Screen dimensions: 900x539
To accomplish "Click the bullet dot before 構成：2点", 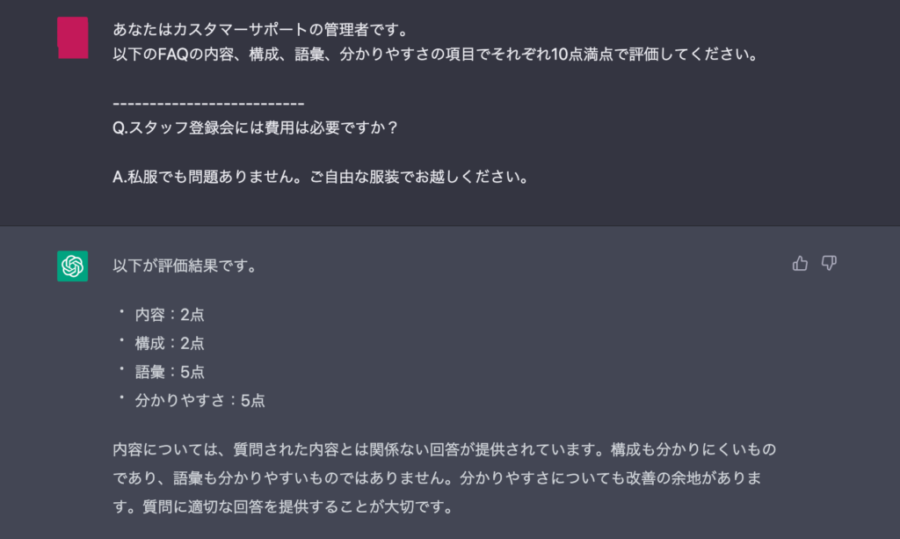I will tap(121, 340).
